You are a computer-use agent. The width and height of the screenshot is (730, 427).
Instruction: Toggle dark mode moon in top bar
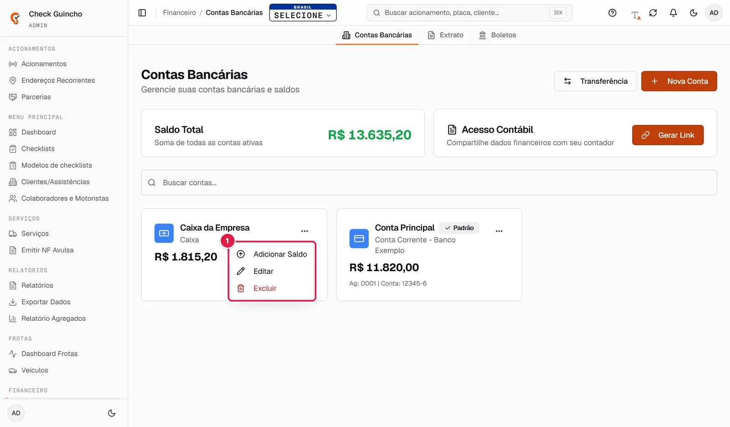693,13
